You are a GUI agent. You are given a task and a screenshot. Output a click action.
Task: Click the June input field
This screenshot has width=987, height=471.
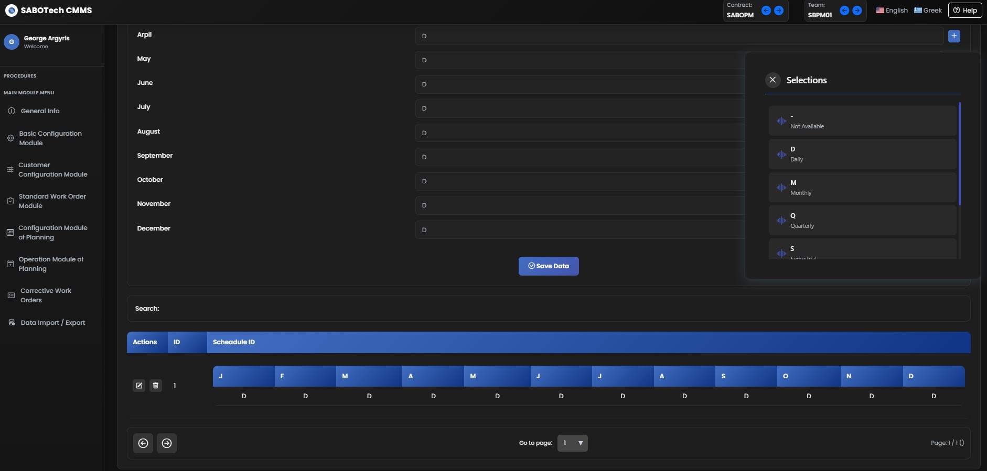click(x=580, y=84)
